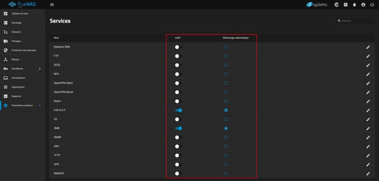Edit the UPS service configuration
The height and width of the screenshot is (181, 379).
click(368, 164)
